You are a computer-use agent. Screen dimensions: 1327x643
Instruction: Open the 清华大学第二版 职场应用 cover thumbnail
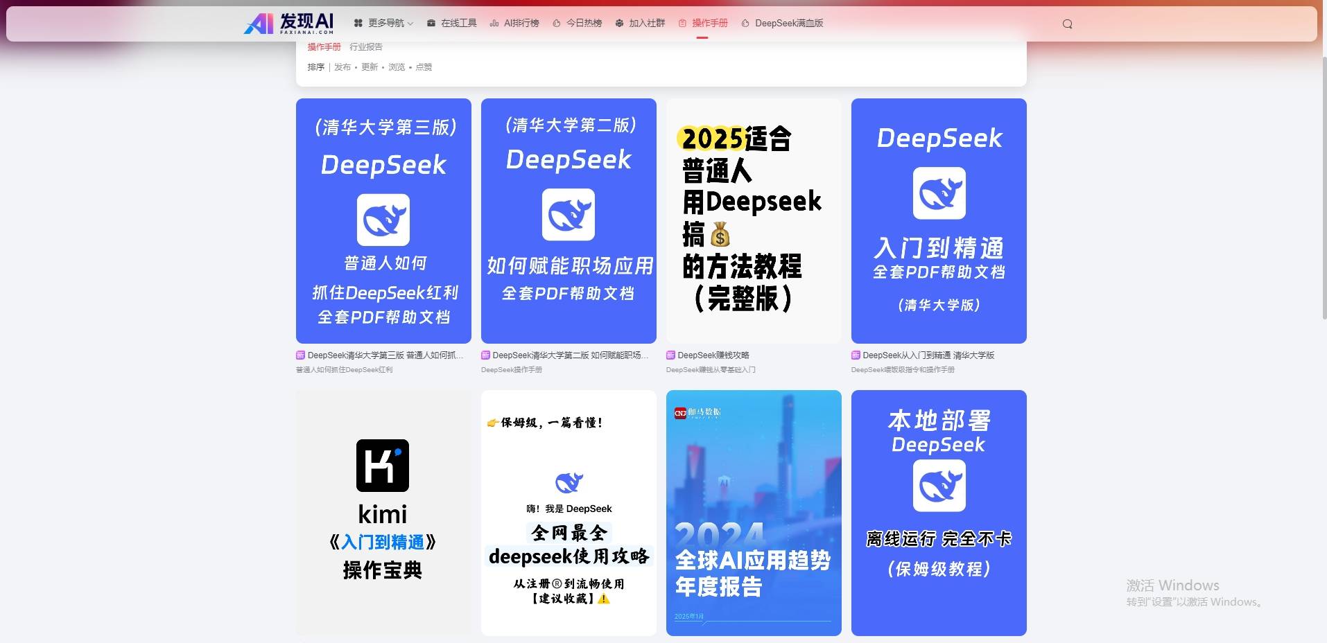point(569,221)
